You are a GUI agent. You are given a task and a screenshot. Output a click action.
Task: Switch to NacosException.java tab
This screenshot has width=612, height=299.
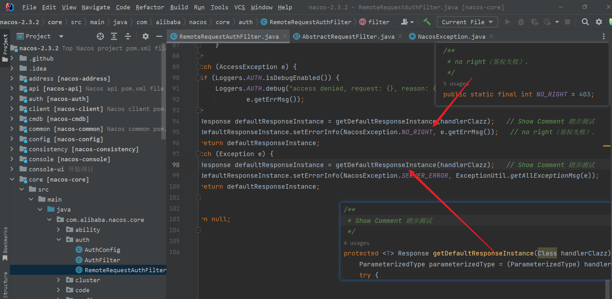[451, 36]
